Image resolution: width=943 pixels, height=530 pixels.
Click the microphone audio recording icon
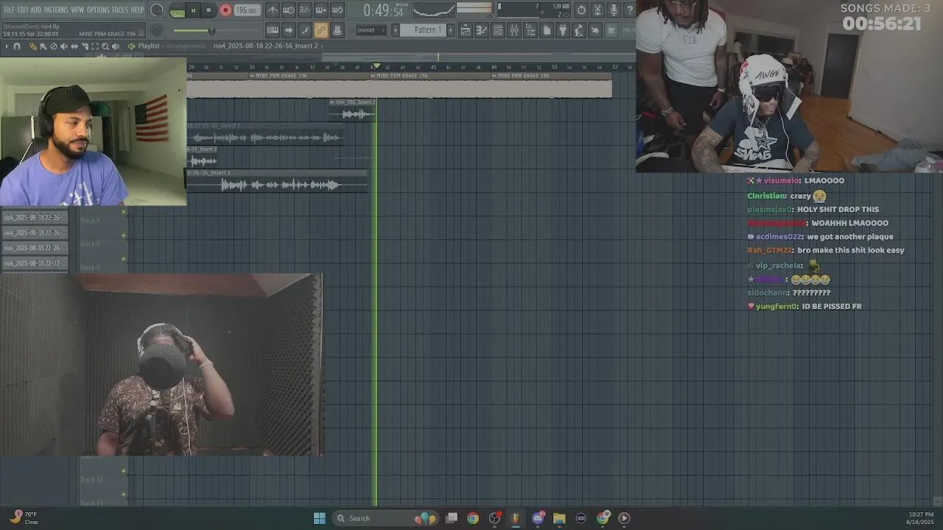[614, 10]
